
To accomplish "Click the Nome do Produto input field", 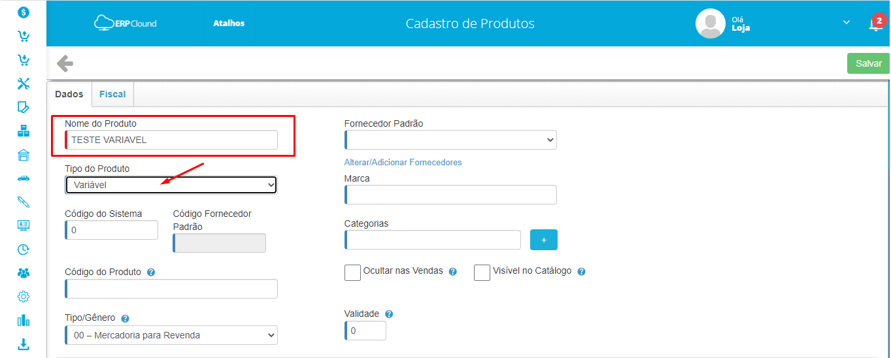I will (173, 140).
